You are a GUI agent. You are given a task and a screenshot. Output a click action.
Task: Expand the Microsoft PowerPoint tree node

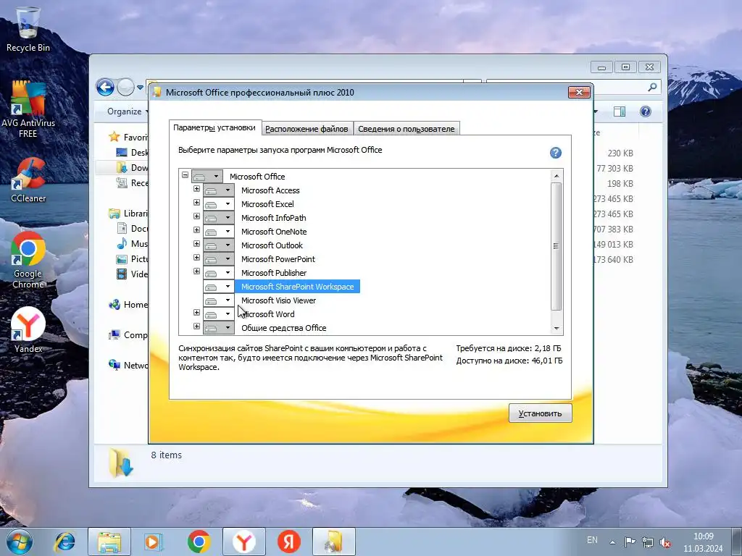[x=196, y=257]
